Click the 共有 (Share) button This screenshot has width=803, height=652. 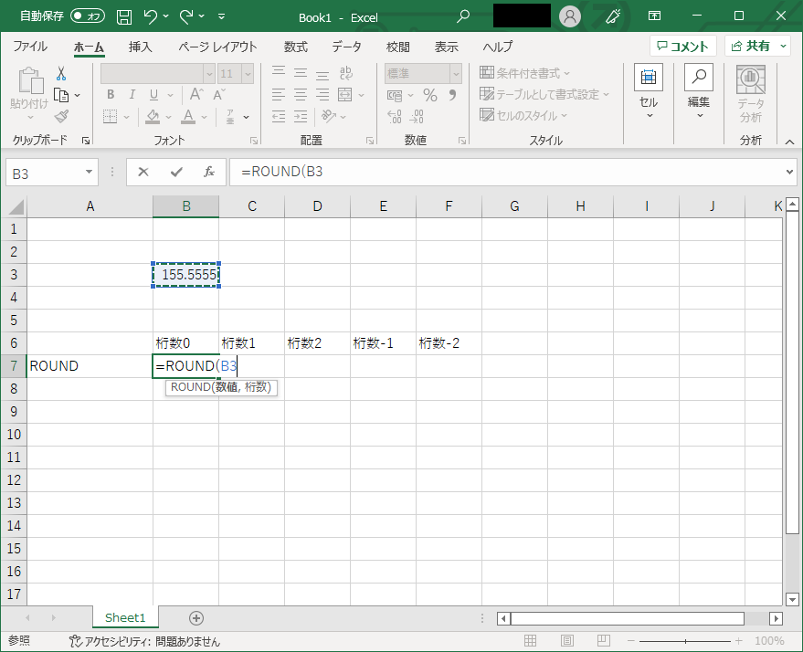coord(751,46)
